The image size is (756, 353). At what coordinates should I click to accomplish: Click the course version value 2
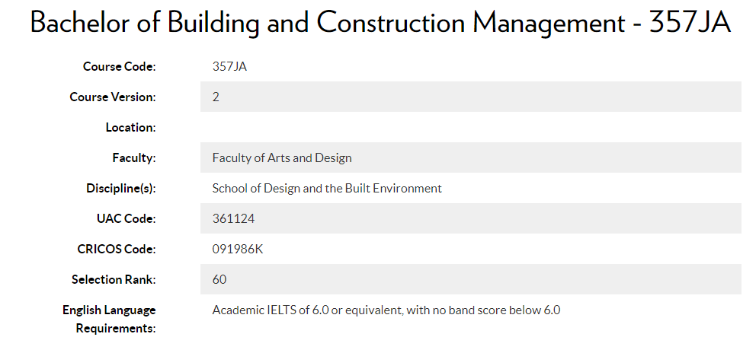[x=216, y=97]
